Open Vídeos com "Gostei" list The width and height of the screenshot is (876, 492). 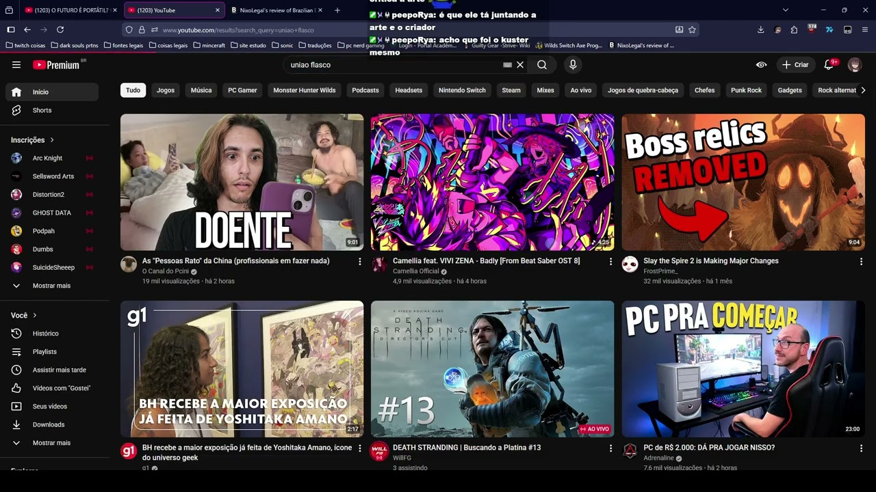tap(52, 388)
